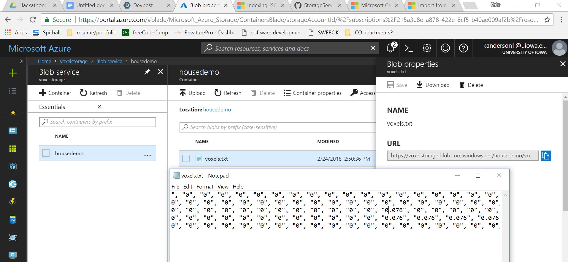Image resolution: width=568 pixels, height=262 pixels.
Task: Refresh the housedemo blob list
Action: [x=228, y=93]
